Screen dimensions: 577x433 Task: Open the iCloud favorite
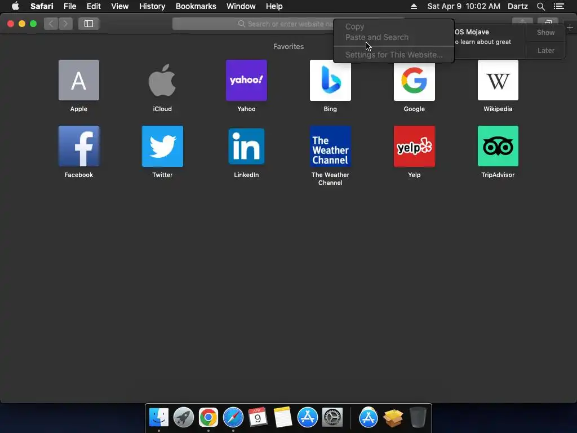(162, 80)
